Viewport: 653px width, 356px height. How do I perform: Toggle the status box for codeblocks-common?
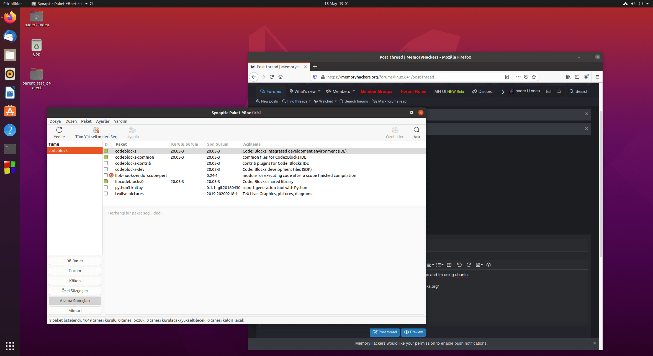coord(106,157)
